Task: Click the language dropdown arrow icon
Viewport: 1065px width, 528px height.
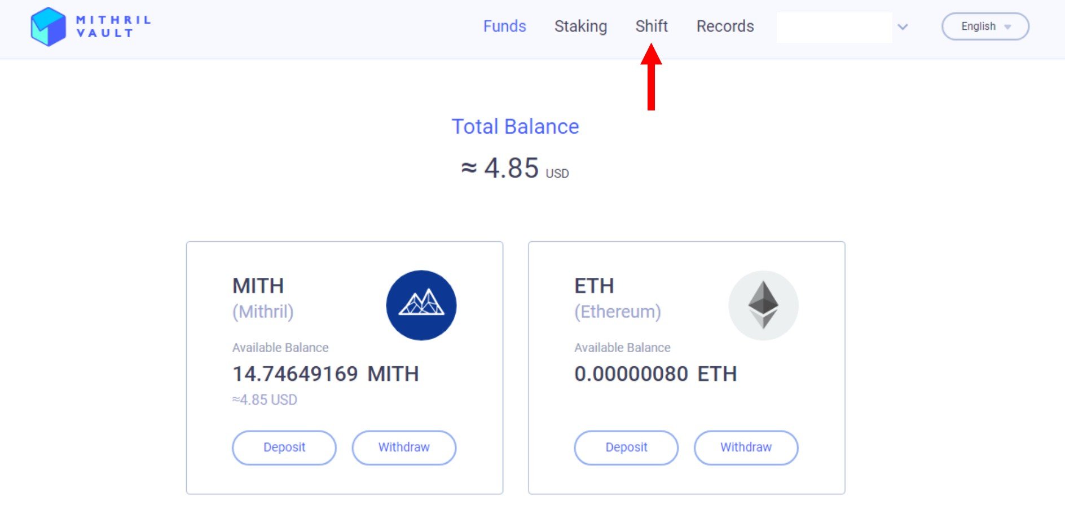Action: point(1007,27)
